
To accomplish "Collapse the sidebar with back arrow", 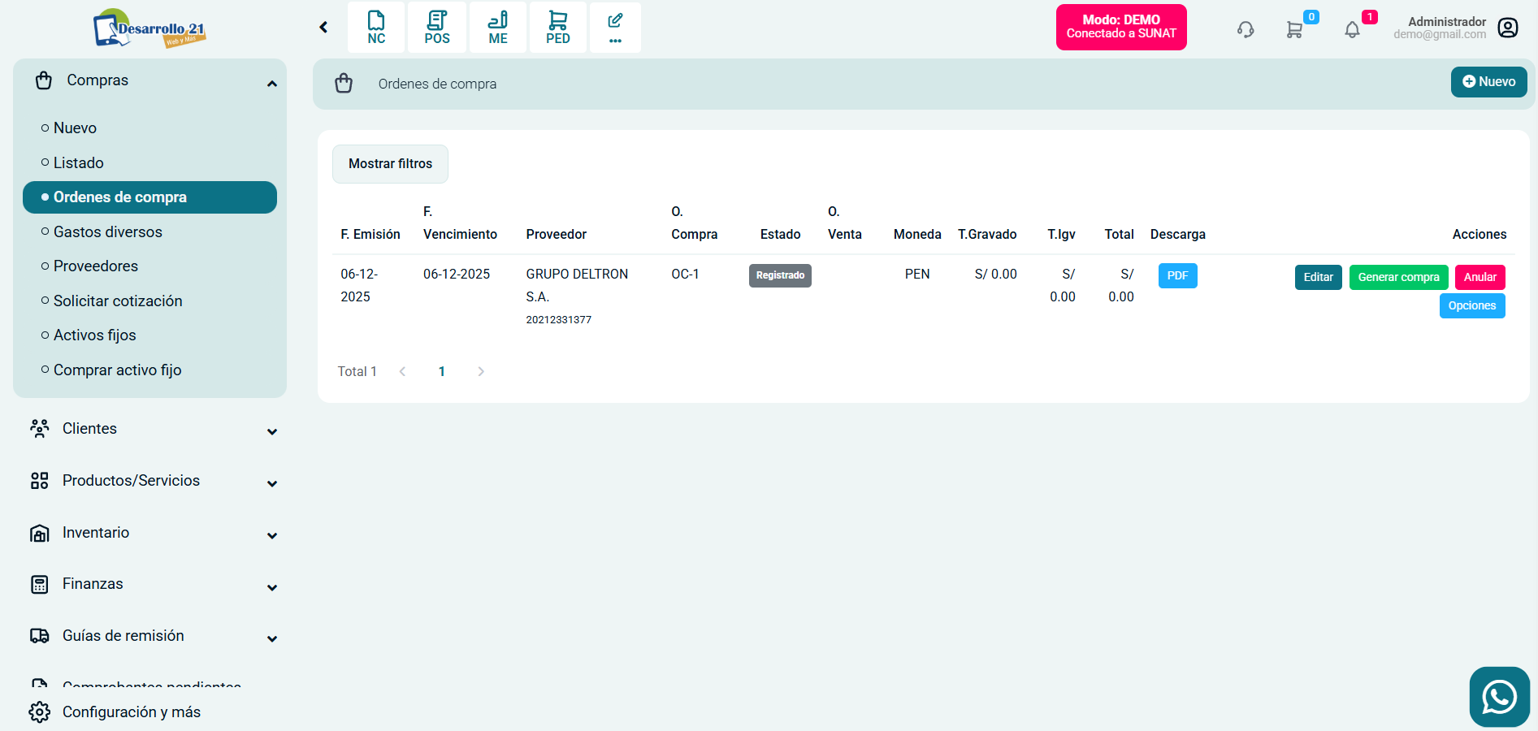I will click(323, 28).
